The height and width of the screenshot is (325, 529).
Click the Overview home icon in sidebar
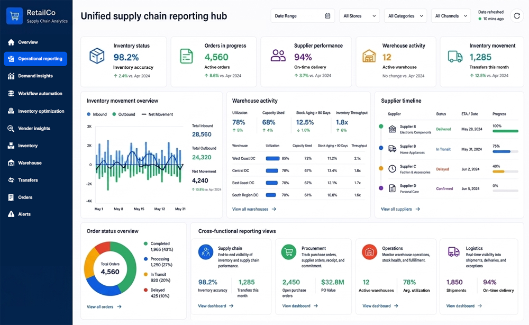(x=11, y=42)
